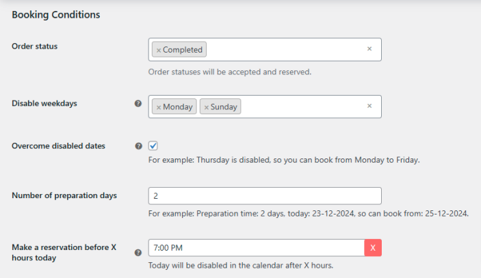Image resolution: width=481 pixels, height=278 pixels.
Task: Click the Sunday weekday tag
Action: pos(224,107)
